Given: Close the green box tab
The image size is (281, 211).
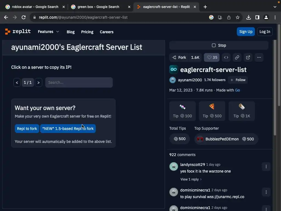Looking at the screenshot, I should (x=129, y=7).
